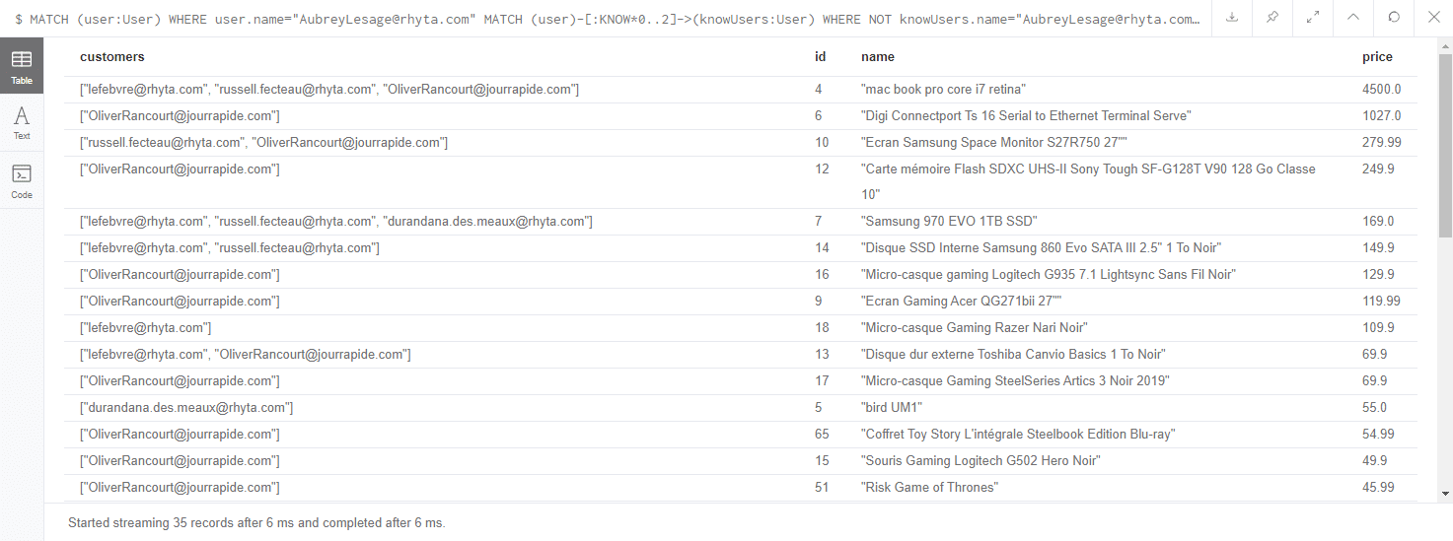Switch to Text view
Viewport: 1453px width, 541px height.
click(22, 123)
